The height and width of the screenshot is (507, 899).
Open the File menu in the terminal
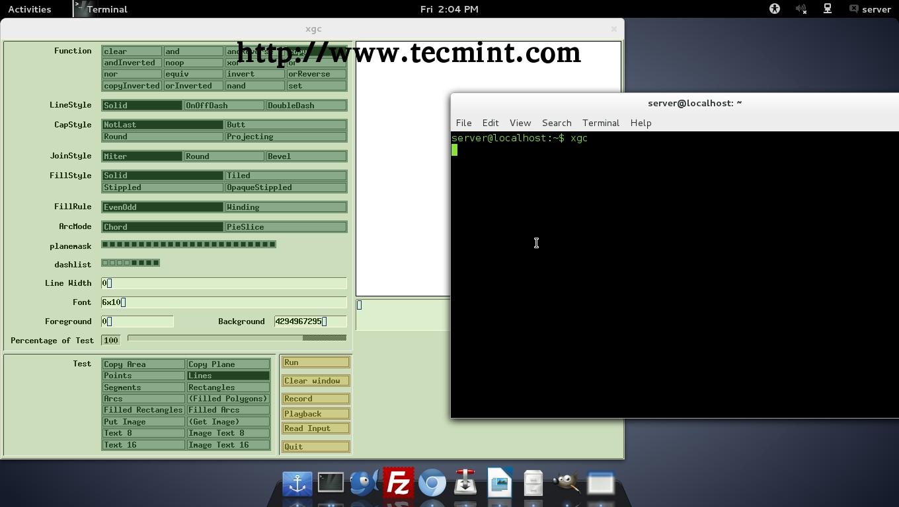[x=463, y=123]
